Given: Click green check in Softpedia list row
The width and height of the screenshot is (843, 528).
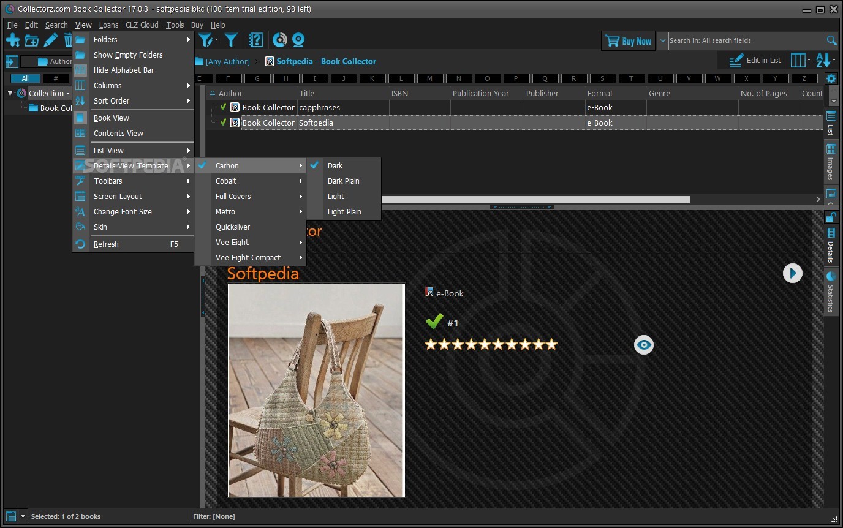Looking at the screenshot, I should coord(224,123).
